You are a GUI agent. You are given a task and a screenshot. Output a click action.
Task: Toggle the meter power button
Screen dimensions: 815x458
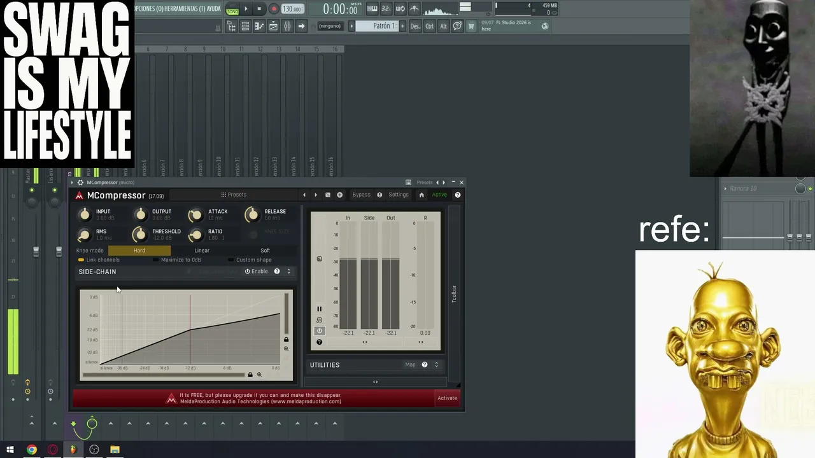point(320,331)
